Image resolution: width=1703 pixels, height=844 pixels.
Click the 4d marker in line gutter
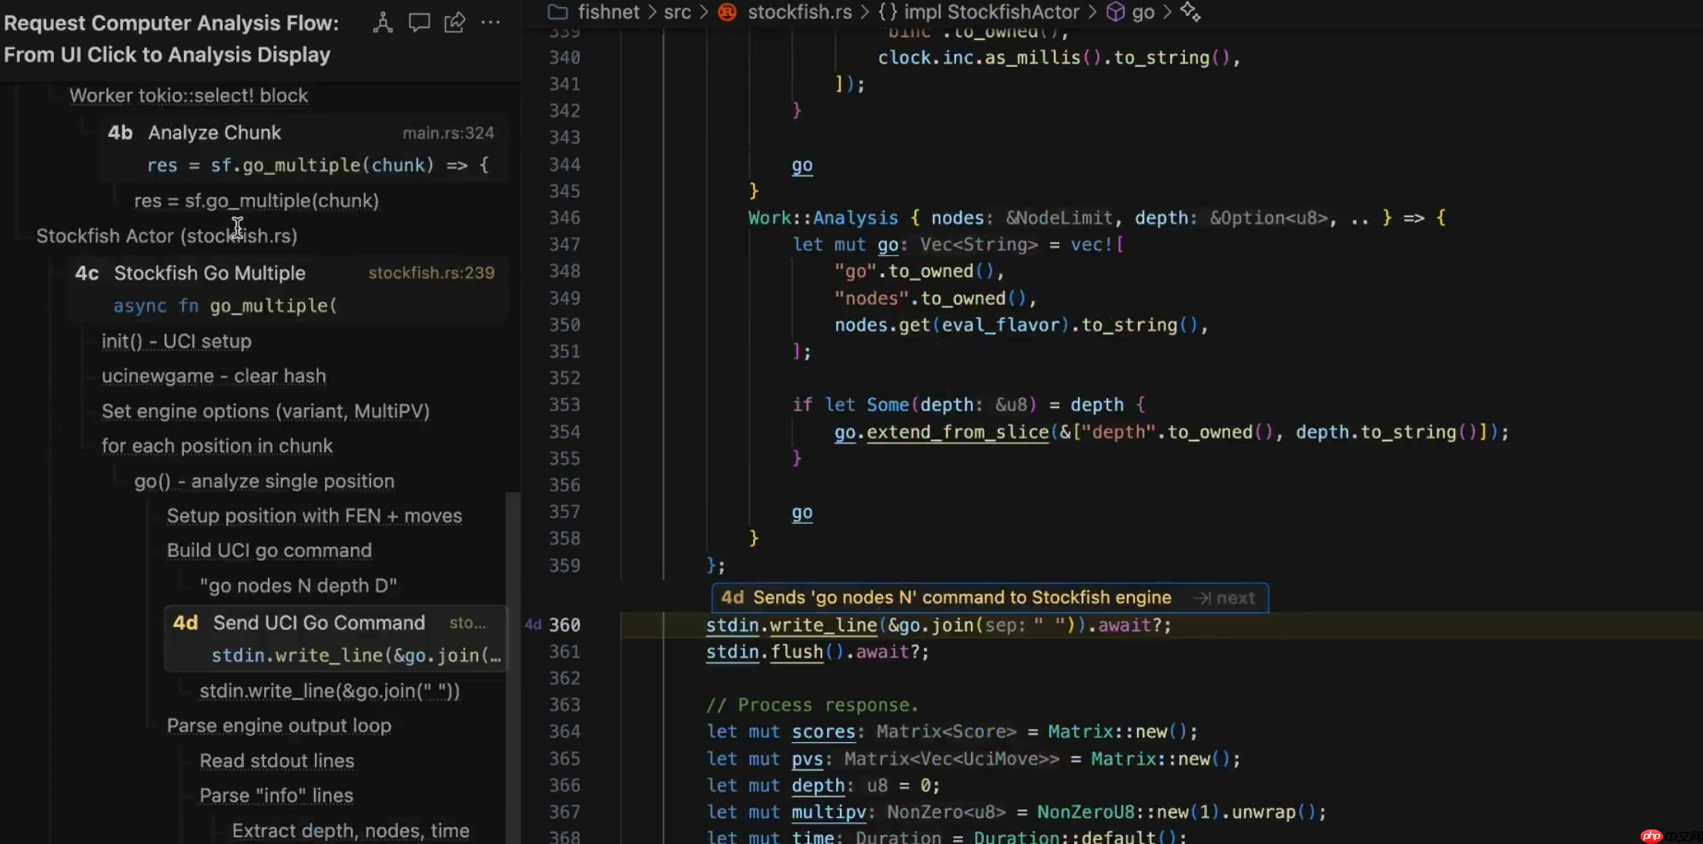pos(533,625)
